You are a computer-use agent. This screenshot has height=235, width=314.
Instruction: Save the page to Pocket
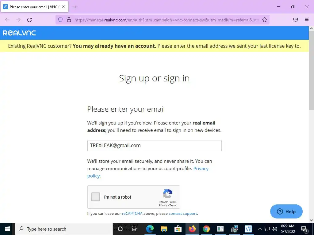tap(296, 20)
